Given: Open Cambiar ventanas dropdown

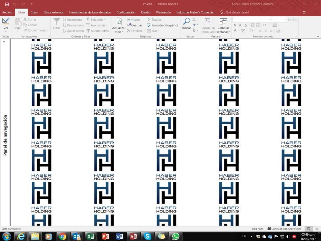Looking at the screenshot, I should 223,26.
